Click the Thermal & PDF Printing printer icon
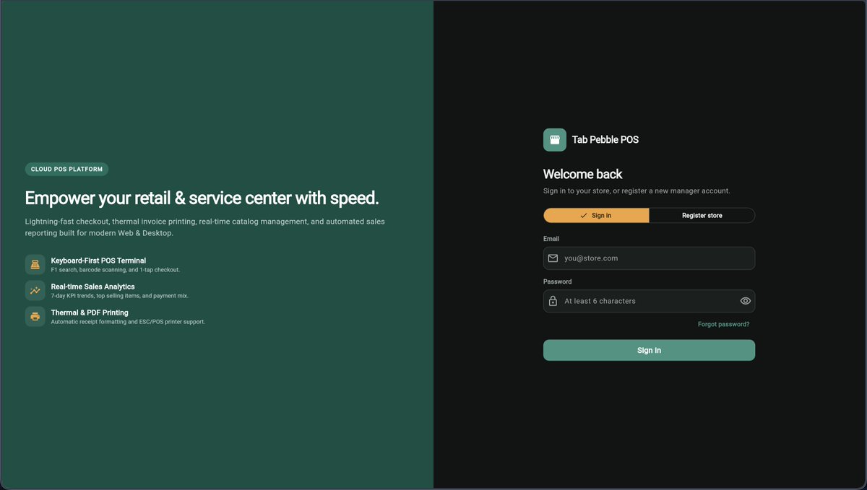Viewport: 867px width, 490px height. (35, 316)
